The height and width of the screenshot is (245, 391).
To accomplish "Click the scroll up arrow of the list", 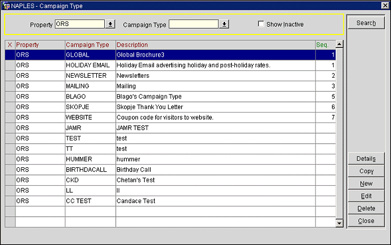I will (x=339, y=44).
